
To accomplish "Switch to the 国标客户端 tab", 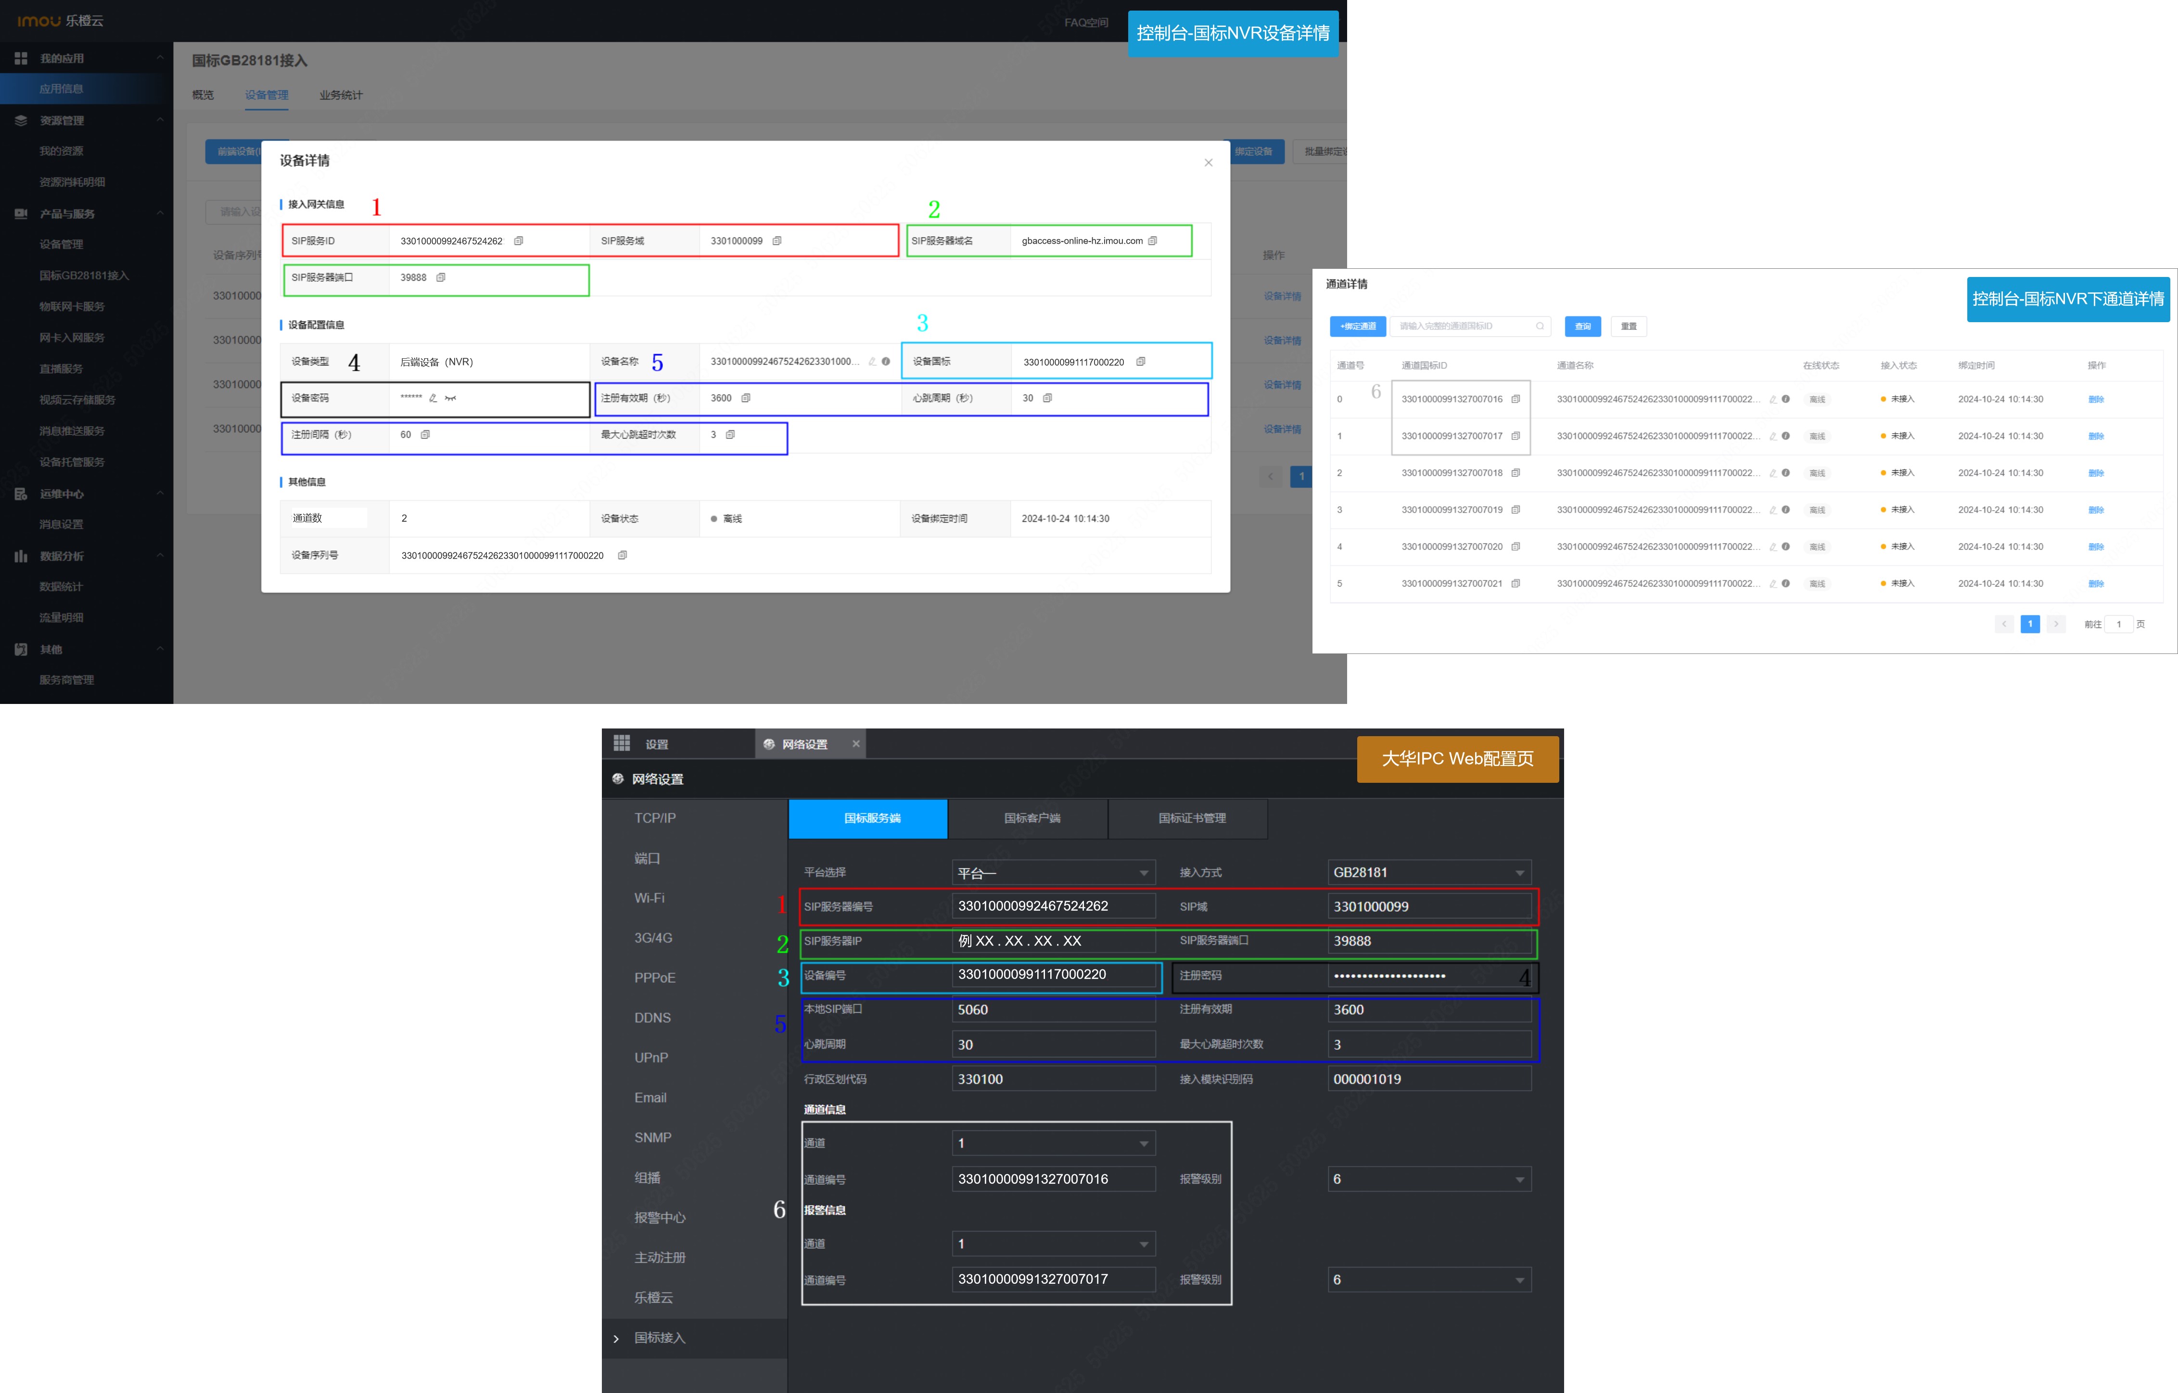I will tap(1032, 818).
